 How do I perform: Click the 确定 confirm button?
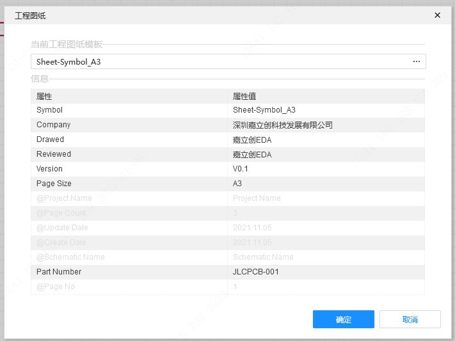(343, 319)
